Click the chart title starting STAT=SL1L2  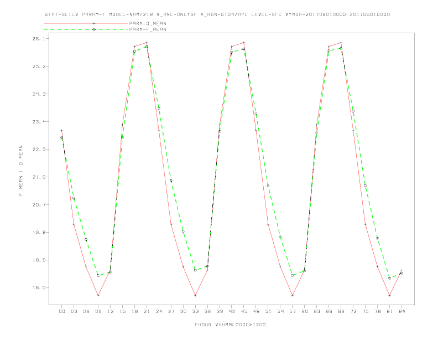[217, 14]
